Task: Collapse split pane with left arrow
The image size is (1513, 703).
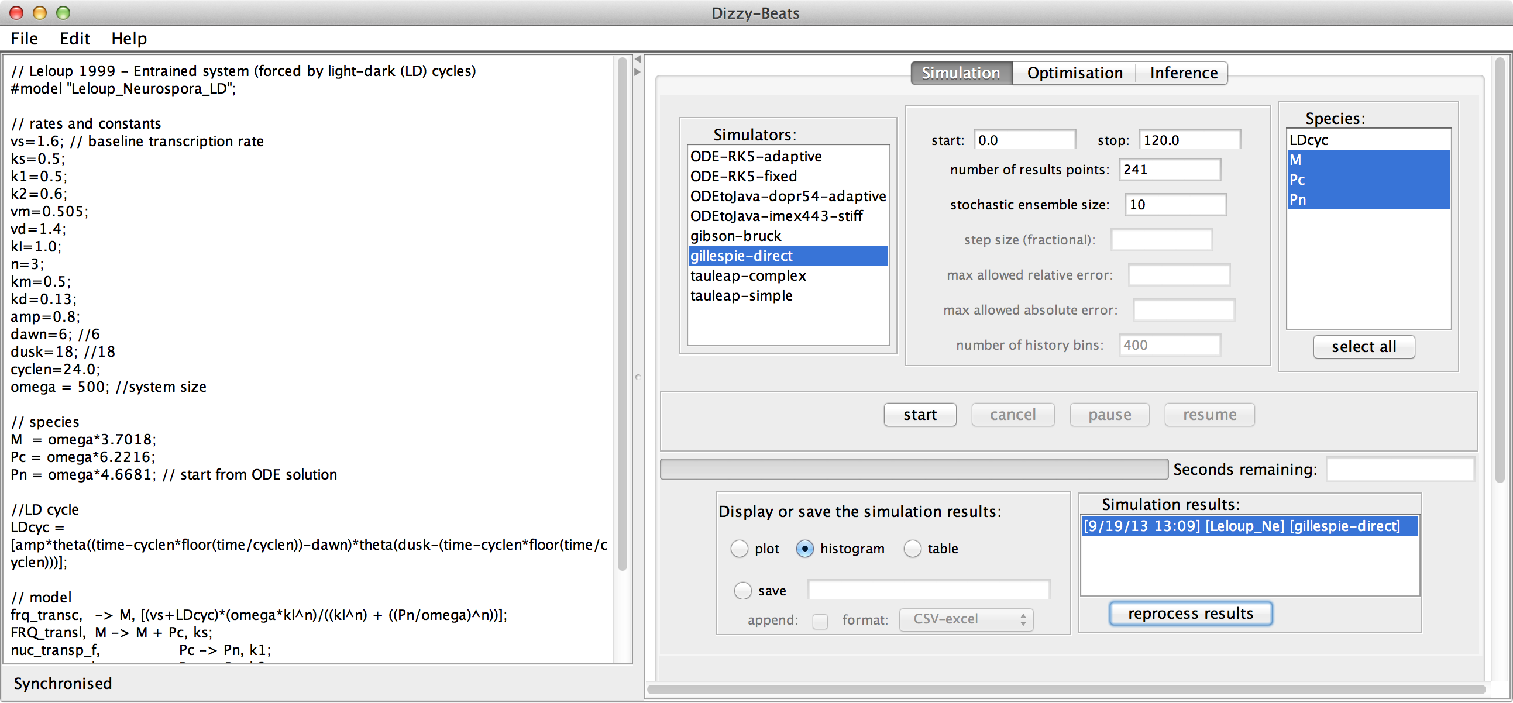Action: (x=638, y=59)
